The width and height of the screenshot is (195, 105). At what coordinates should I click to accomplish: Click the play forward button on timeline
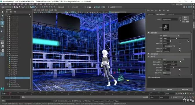(x=186, y=93)
